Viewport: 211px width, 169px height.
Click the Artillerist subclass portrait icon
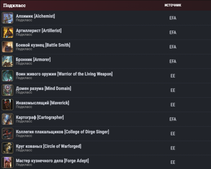point(8,32)
